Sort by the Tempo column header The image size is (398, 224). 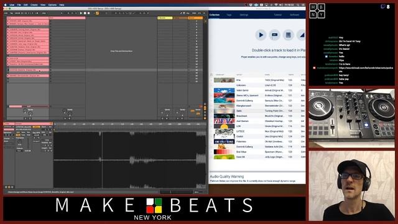click(x=291, y=75)
